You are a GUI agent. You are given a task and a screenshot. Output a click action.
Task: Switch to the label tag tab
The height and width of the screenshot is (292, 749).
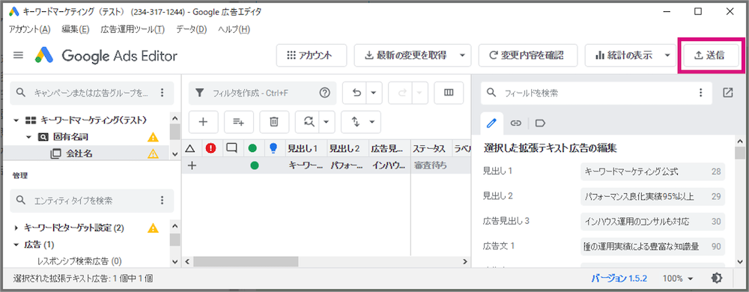(x=540, y=123)
